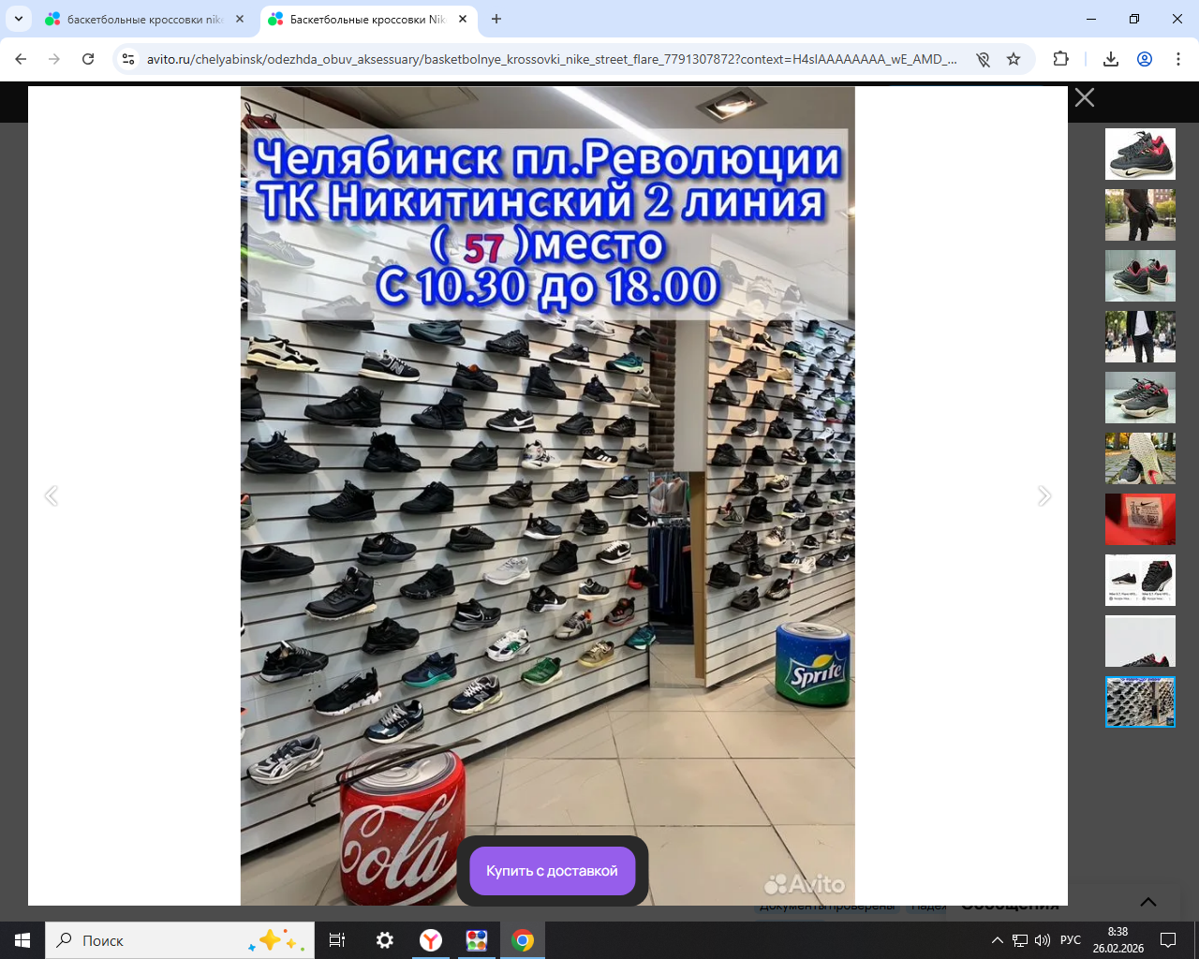
Task: Open the Chrome three-dot menu
Action: [x=1177, y=59]
